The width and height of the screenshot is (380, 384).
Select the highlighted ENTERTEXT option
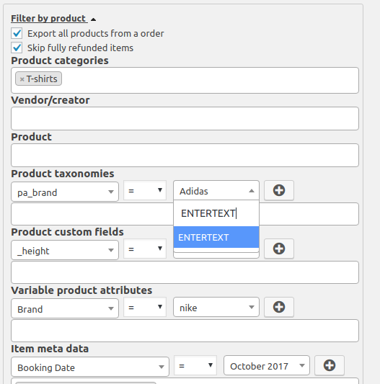(216, 237)
